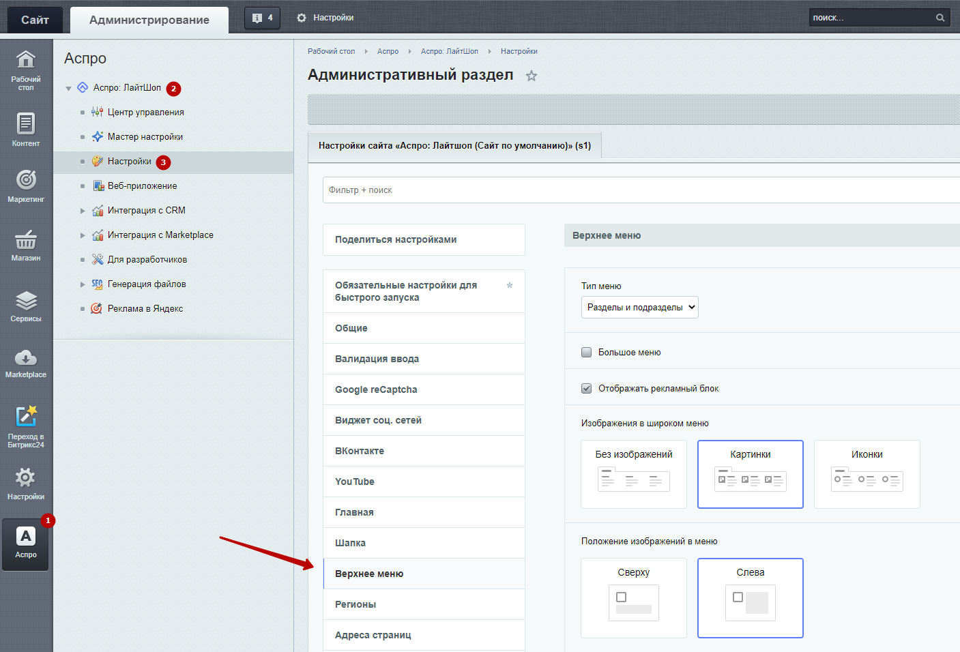This screenshot has width=960, height=652.
Task: Click the Интеграция с CRM icon
Action: click(98, 210)
